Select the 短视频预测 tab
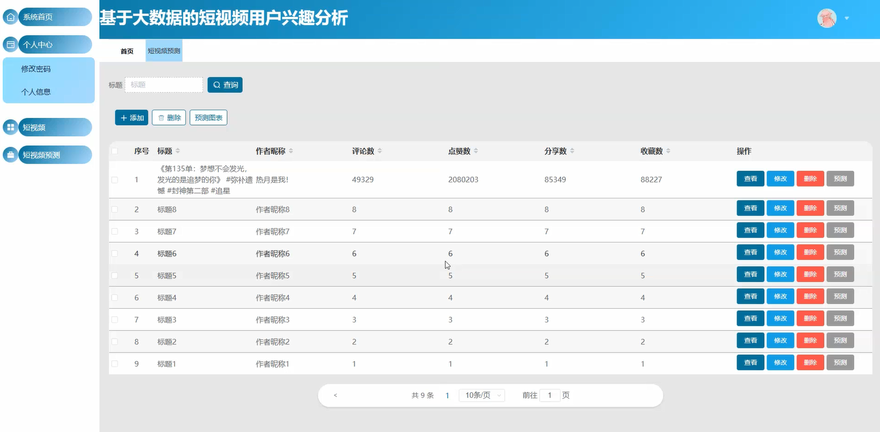This screenshot has height=432, width=880. (x=163, y=51)
